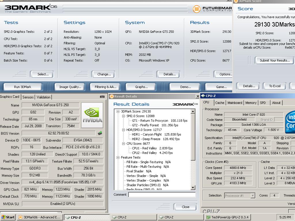Click the Result Details title bar icon
The width and height of the screenshot is (295, 221).
pos(112,96)
